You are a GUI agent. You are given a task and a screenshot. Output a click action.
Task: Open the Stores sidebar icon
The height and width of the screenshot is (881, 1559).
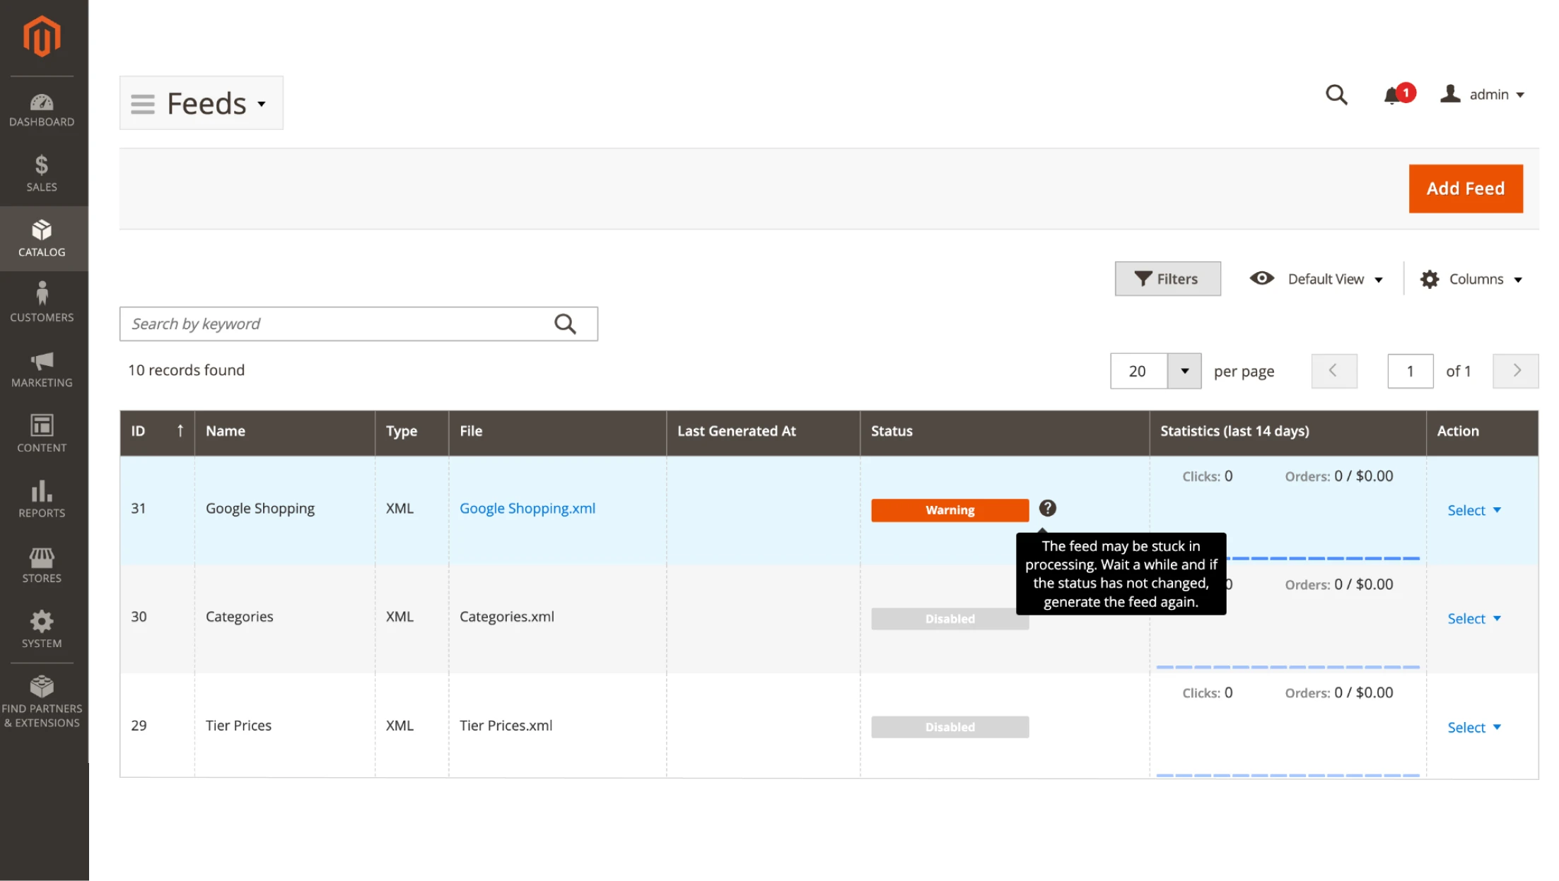42,561
